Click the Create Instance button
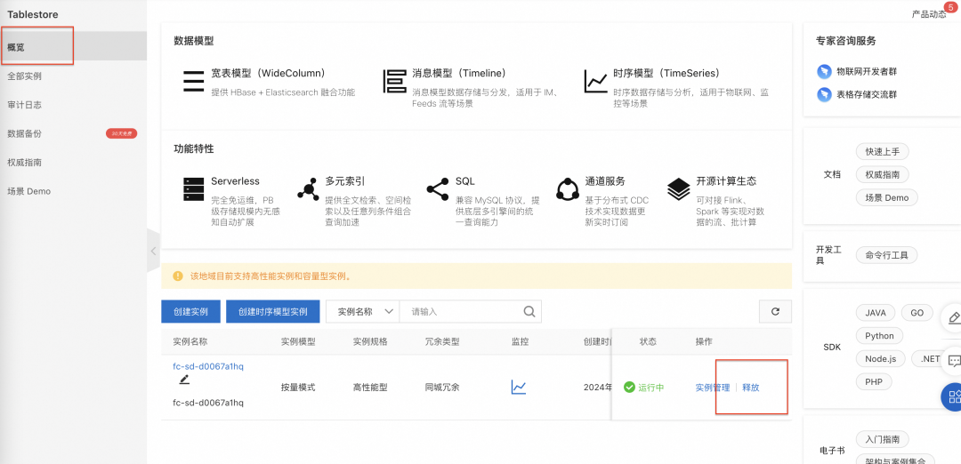 pyautogui.click(x=190, y=312)
